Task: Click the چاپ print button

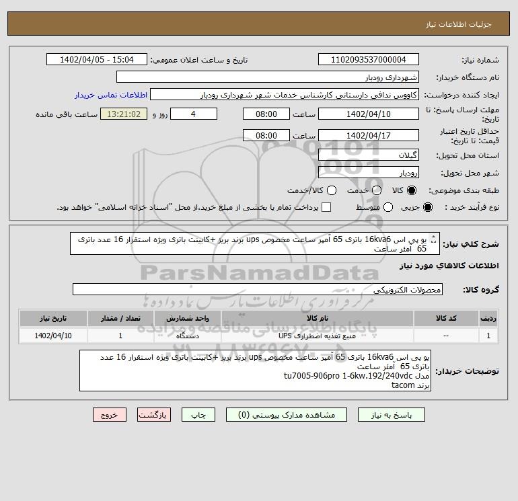Action: [198, 414]
